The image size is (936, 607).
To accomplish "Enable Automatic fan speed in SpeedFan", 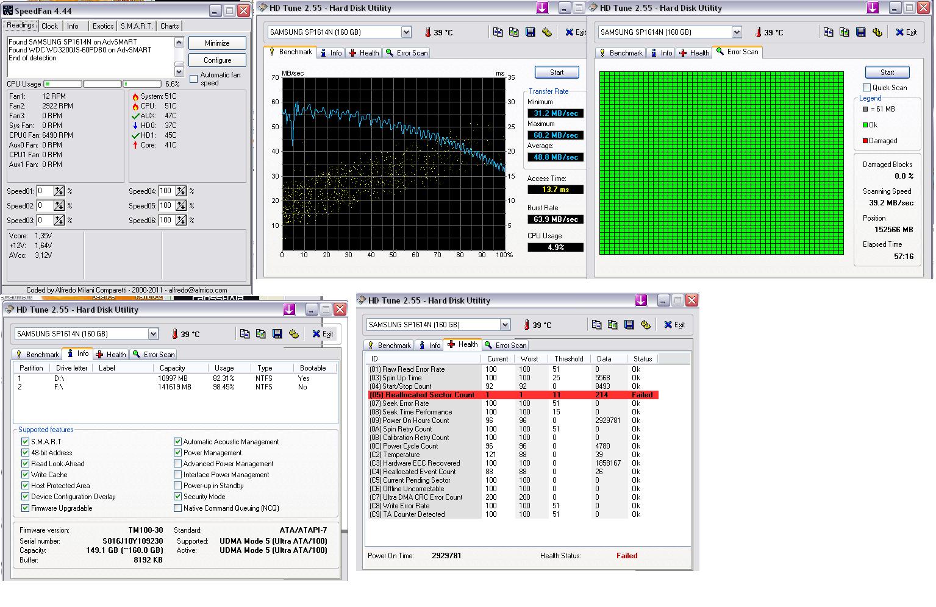I will (x=194, y=79).
